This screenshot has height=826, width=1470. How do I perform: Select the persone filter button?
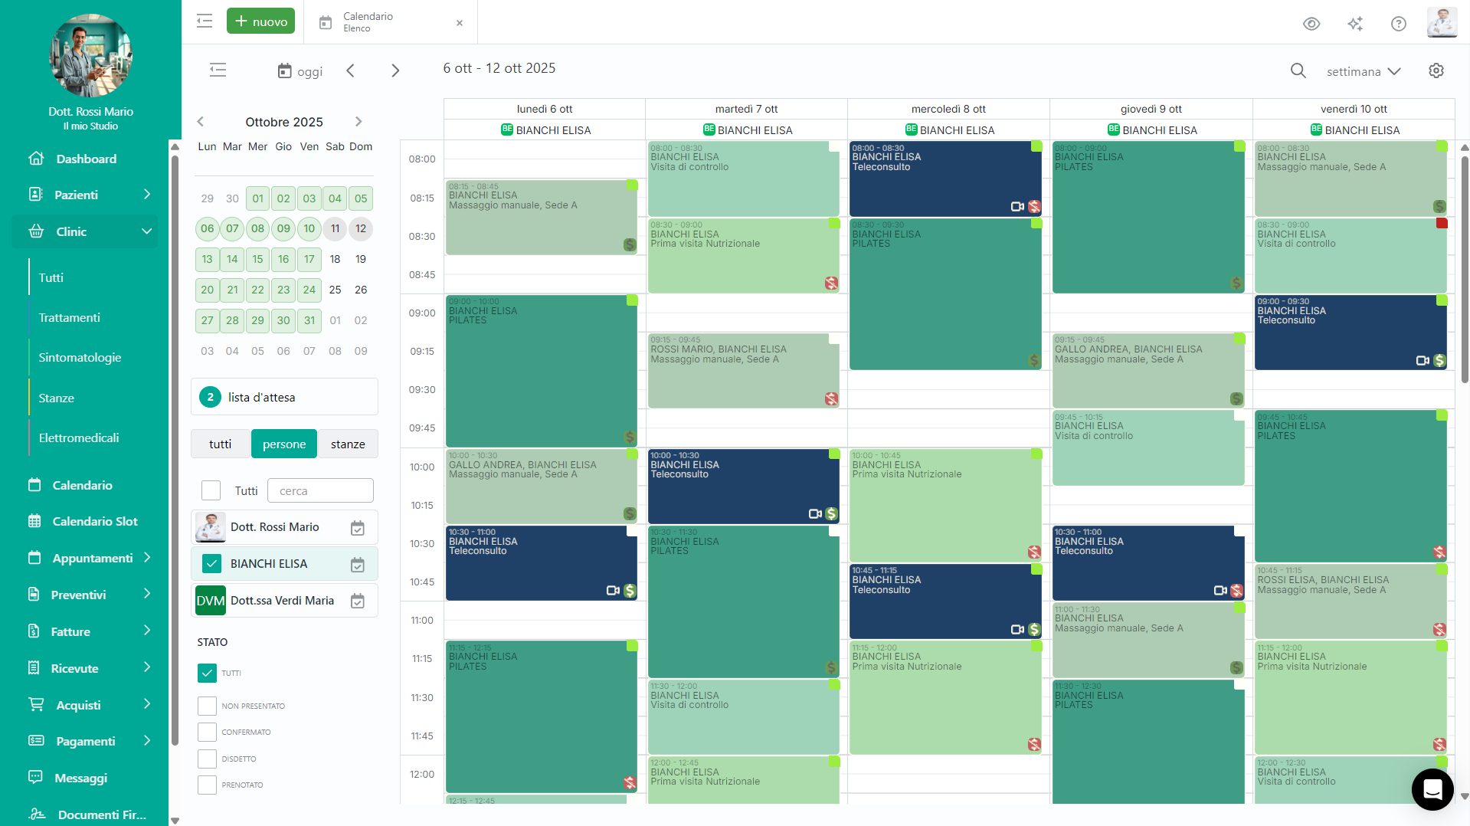284,444
